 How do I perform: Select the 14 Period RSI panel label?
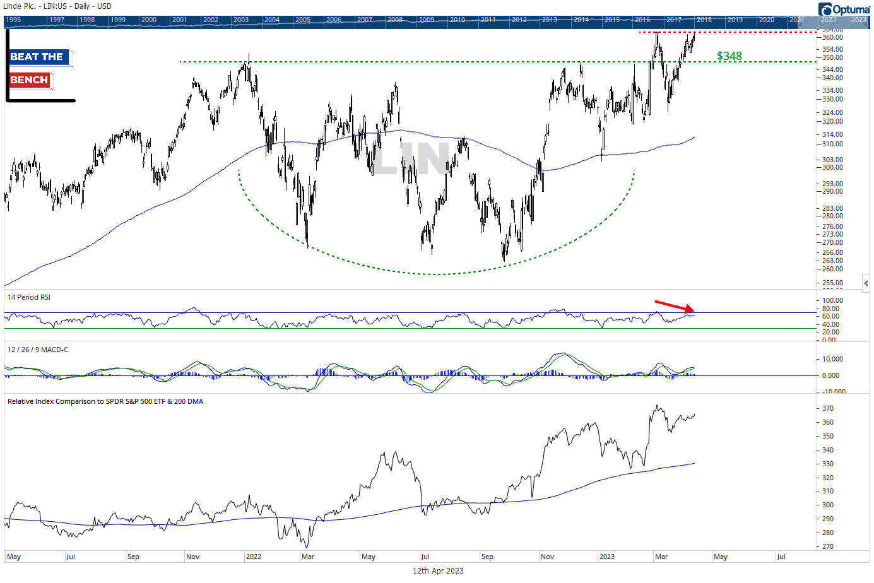coord(29,297)
